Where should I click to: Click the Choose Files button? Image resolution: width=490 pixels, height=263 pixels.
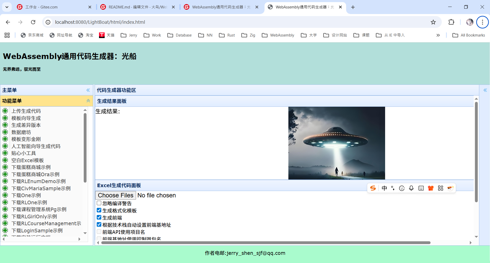(x=115, y=195)
